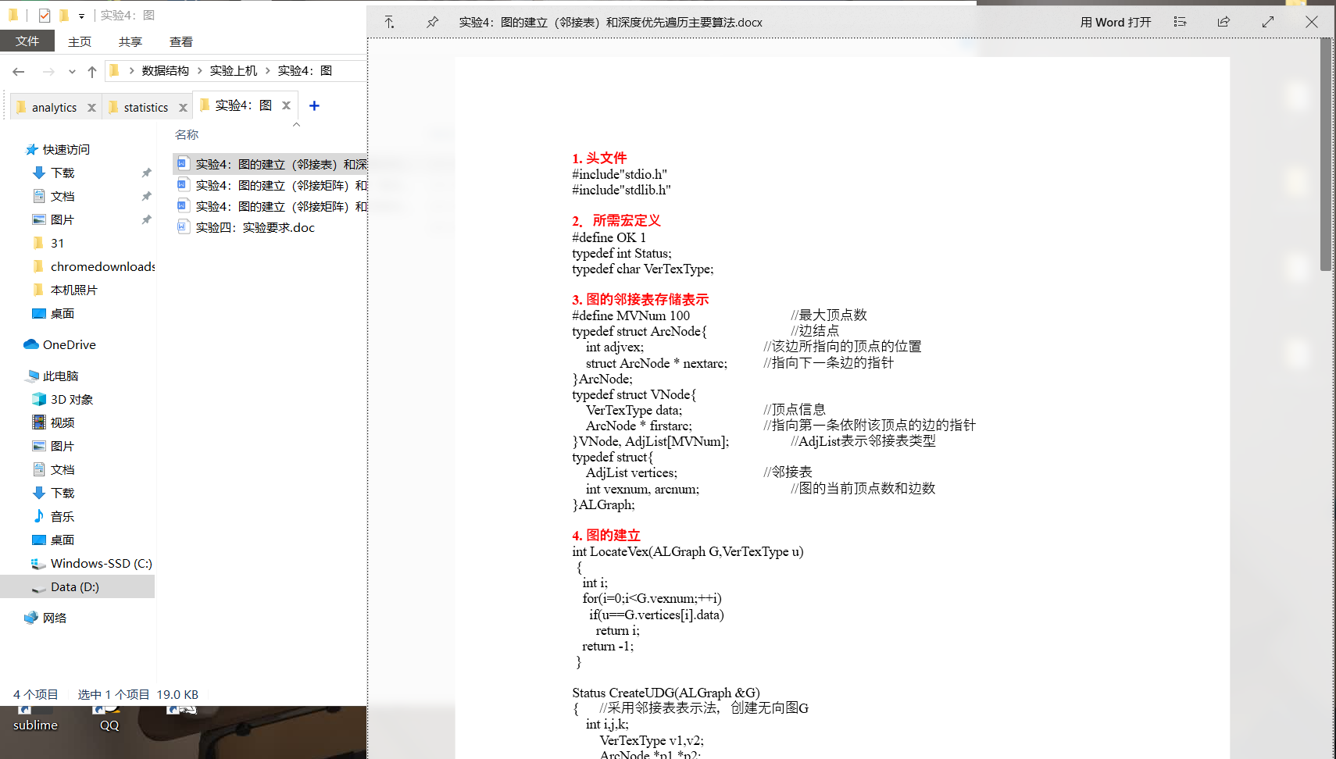This screenshot has height=759, width=1336.
Task: Open the pinned 图片 folder under 快速访问
Action: coord(62,219)
